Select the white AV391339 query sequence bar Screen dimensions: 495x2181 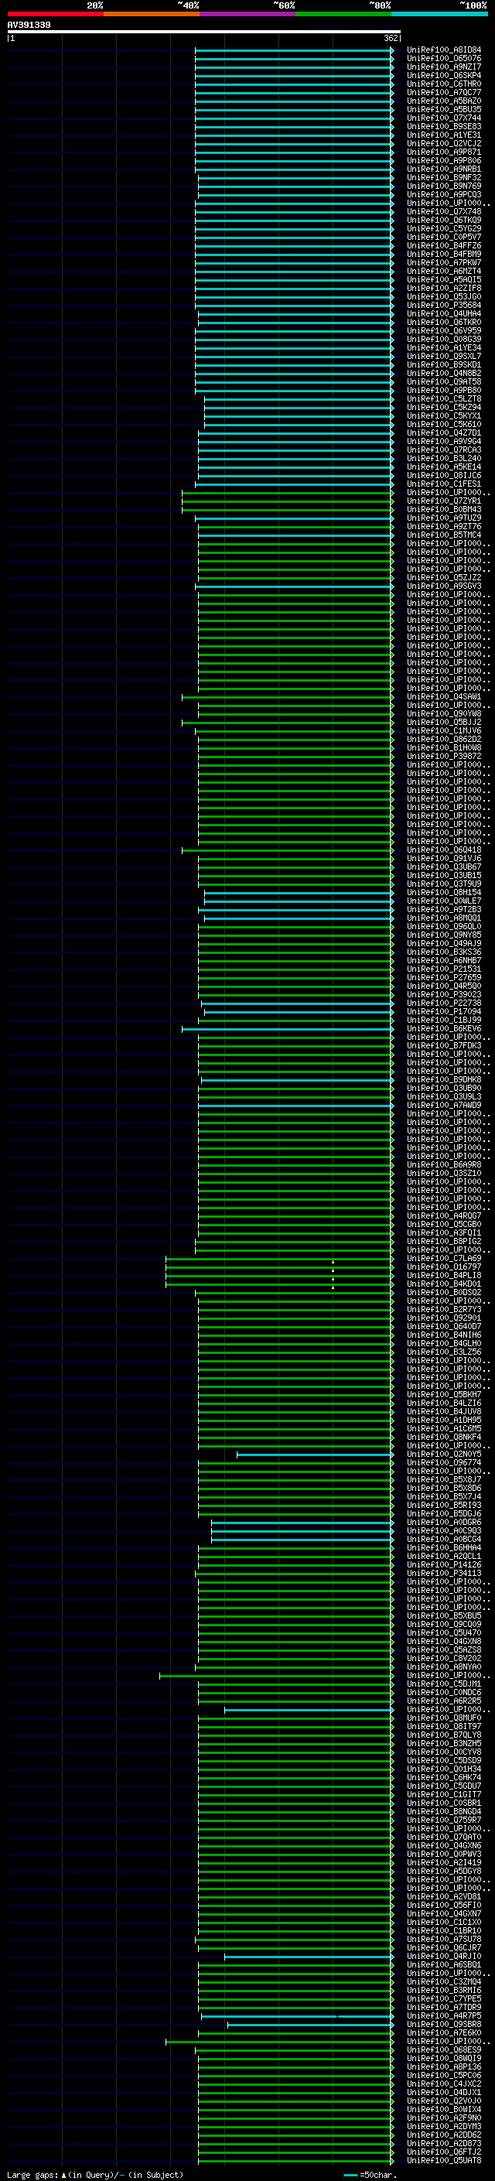click(204, 31)
